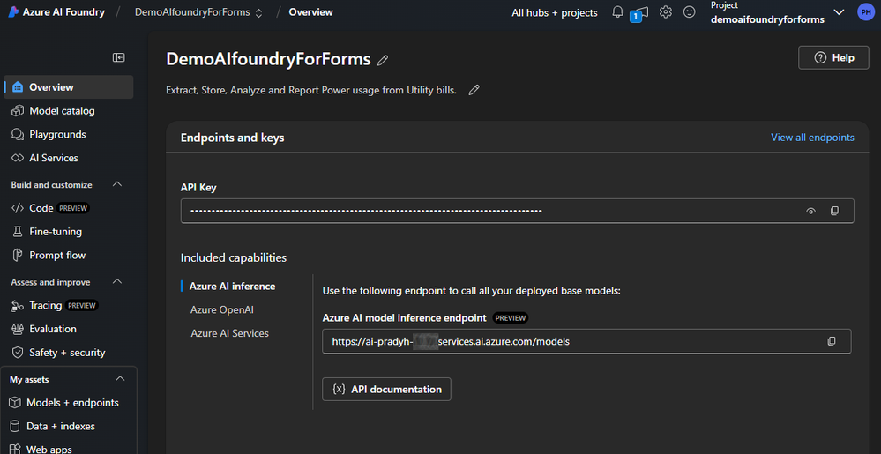Click the project description text
This screenshot has width=881, height=454.
point(311,90)
